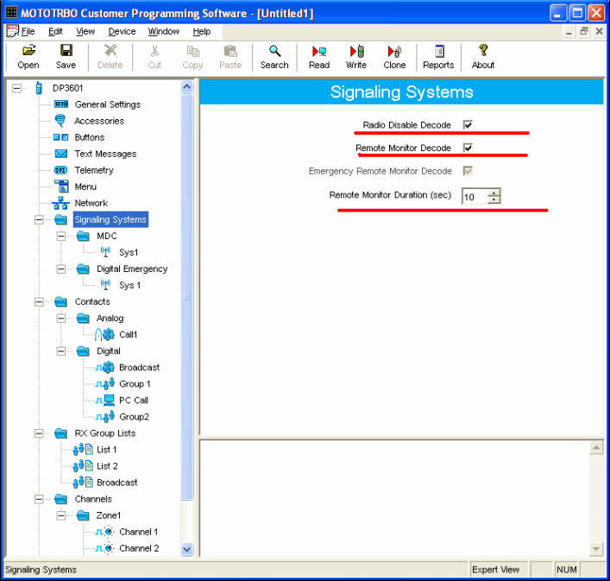Click the Save floppy disk icon
Viewport: 610px width, 581px height.
[66, 50]
